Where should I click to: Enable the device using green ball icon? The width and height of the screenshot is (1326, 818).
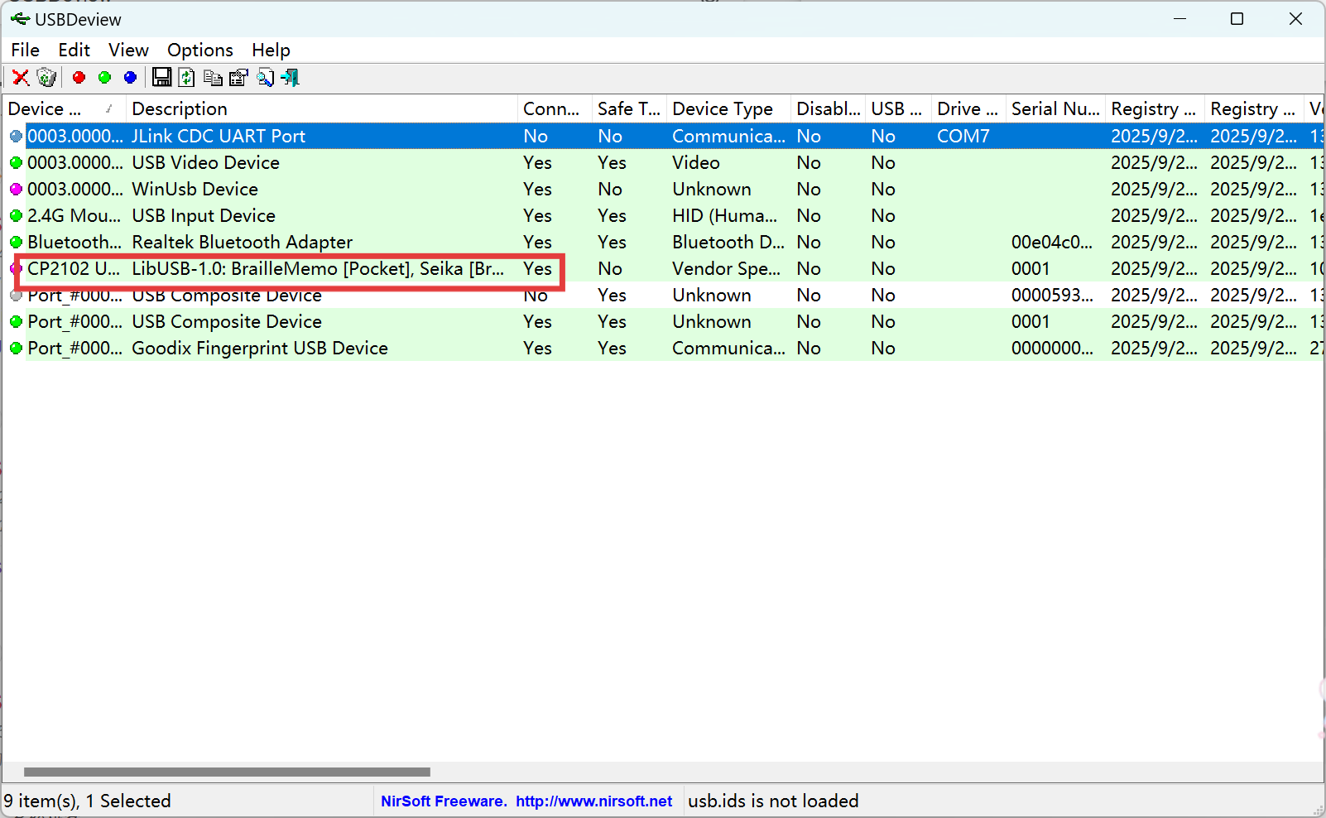coord(104,77)
